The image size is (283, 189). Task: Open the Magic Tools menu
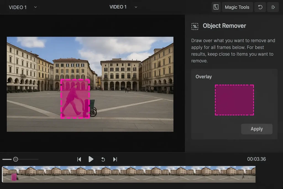coord(237,7)
